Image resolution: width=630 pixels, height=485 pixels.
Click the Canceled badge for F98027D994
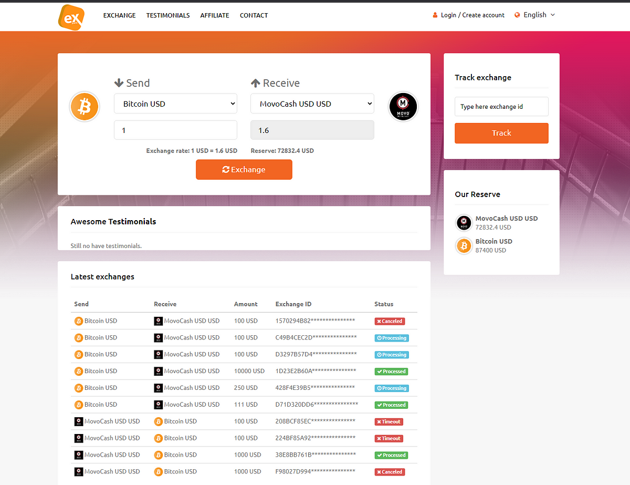[x=390, y=472]
